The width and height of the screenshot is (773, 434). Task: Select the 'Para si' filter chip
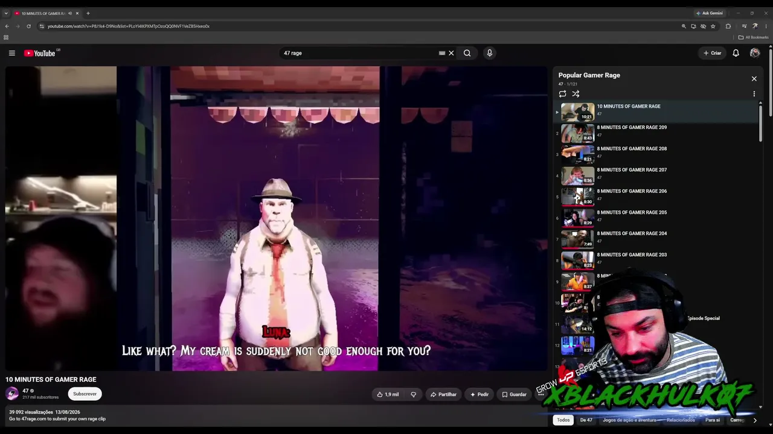pos(713,420)
